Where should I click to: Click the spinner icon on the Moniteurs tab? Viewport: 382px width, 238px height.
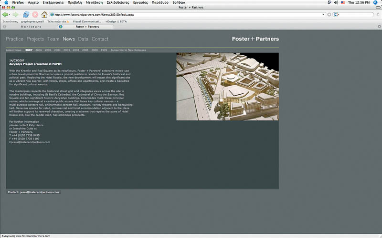click(x=5, y=27)
